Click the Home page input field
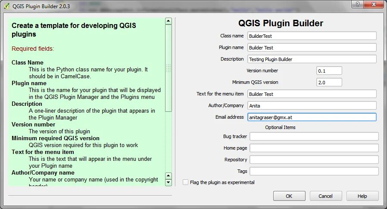Viewport: 387px width, 209px height. pos(314,148)
